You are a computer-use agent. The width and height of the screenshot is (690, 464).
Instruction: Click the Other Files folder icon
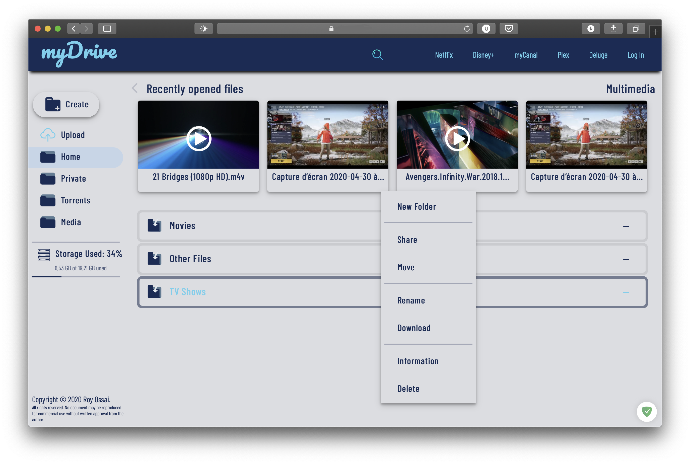pyautogui.click(x=154, y=258)
